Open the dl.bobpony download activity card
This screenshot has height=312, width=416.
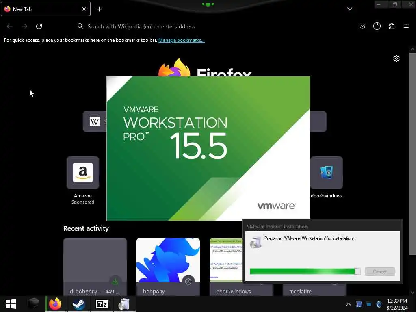(95, 266)
